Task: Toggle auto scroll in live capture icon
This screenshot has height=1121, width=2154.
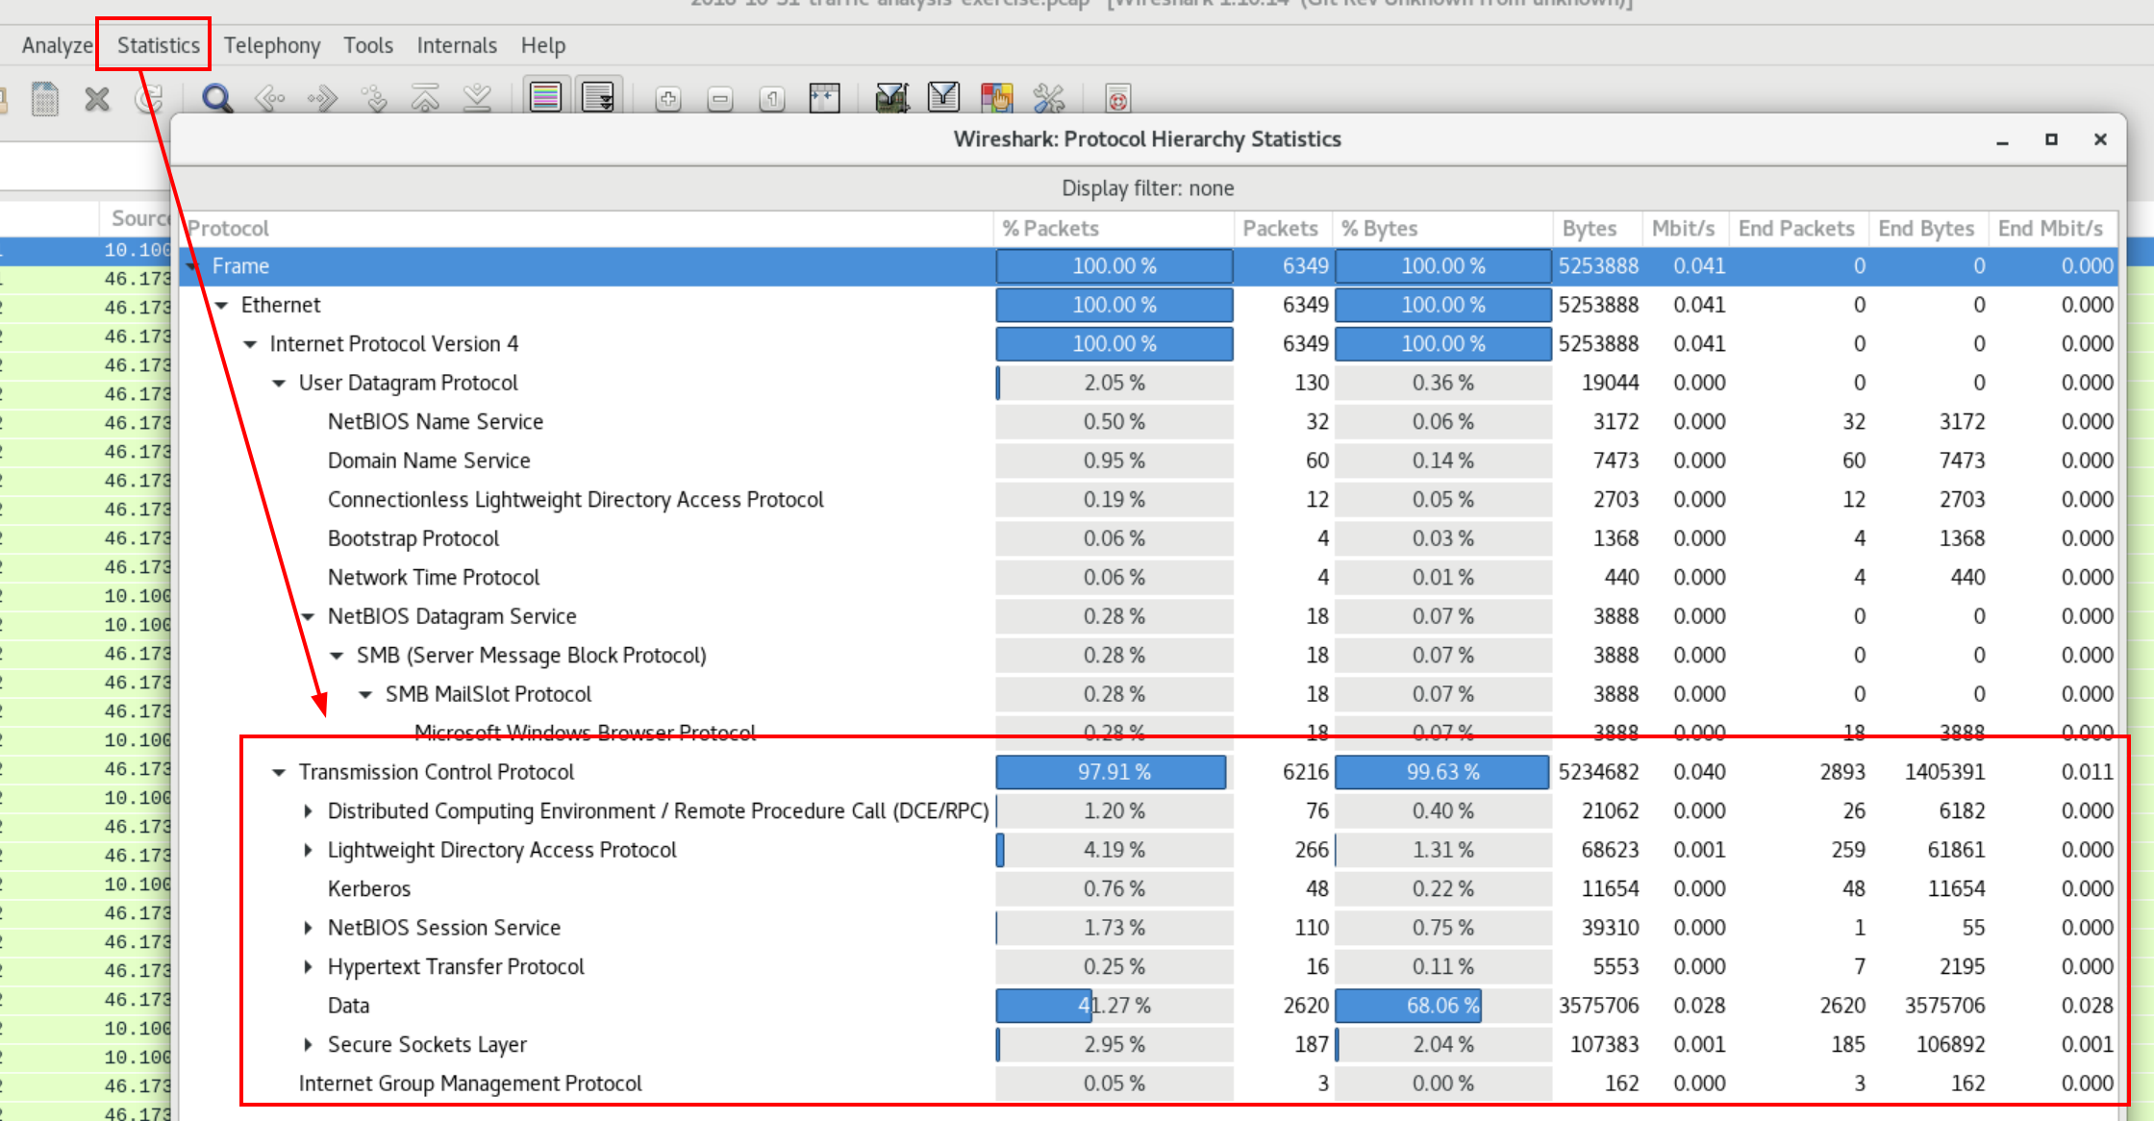Action: click(x=598, y=97)
